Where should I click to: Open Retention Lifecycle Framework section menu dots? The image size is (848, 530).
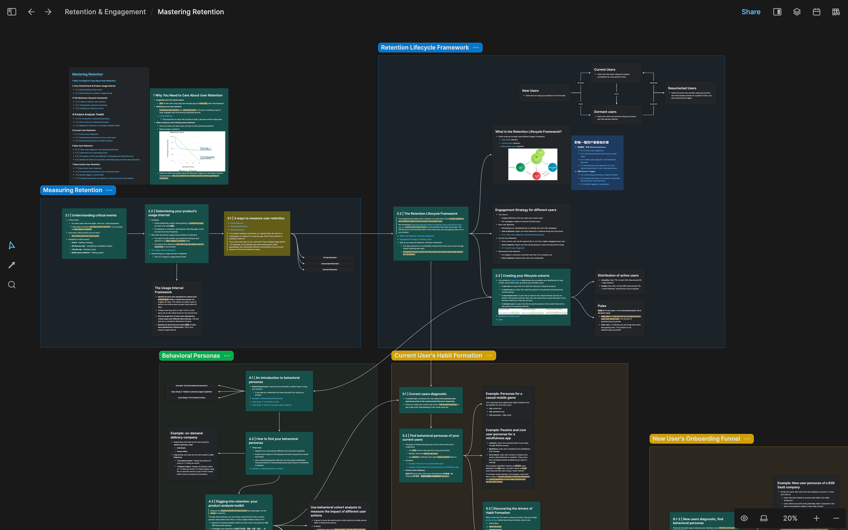pyautogui.click(x=476, y=48)
